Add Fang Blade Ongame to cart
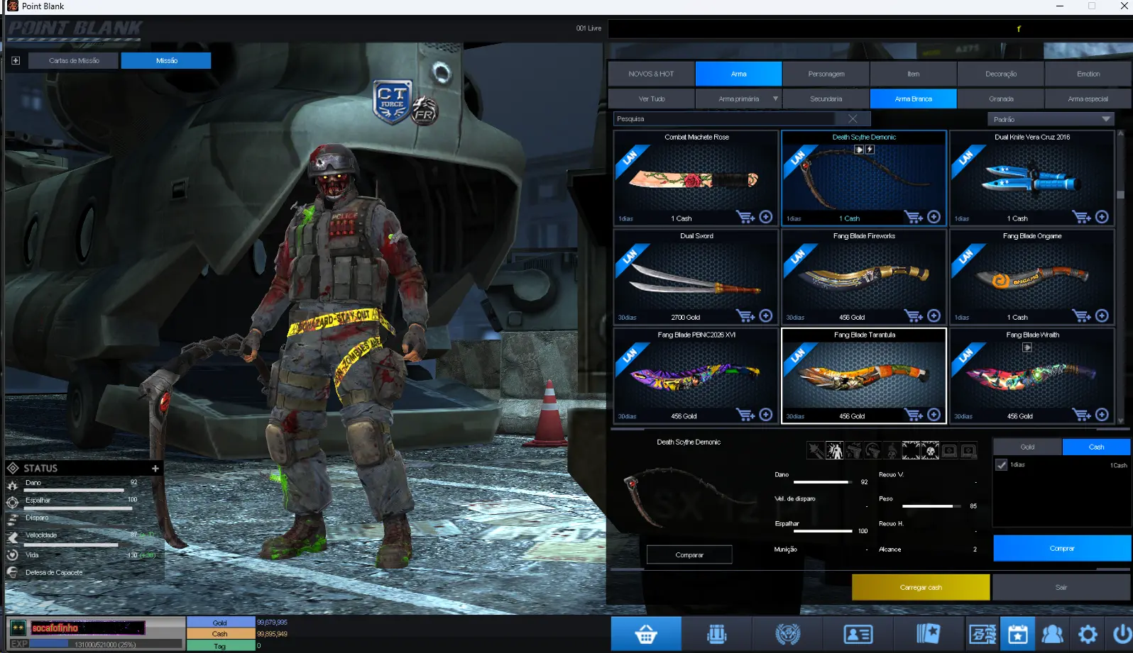 [1081, 316]
